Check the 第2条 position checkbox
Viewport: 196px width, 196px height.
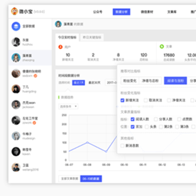point(161,127)
